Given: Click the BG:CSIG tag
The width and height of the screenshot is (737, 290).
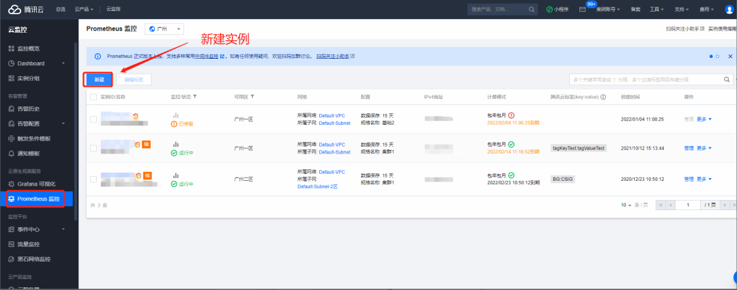Looking at the screenshot, I should tap(563, 179).
